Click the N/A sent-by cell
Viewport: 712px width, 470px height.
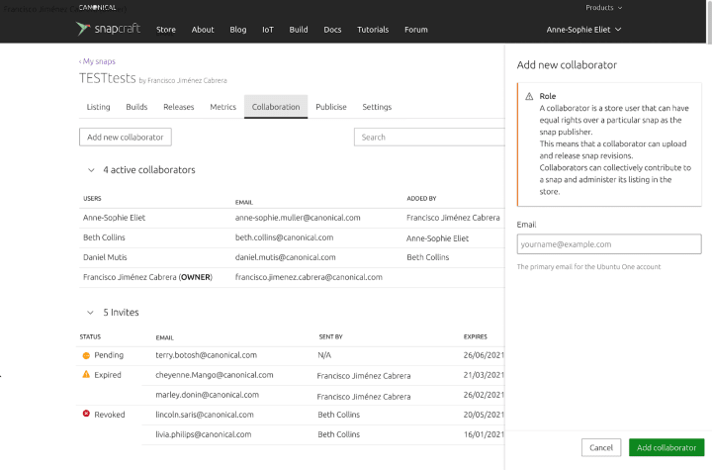324,355
